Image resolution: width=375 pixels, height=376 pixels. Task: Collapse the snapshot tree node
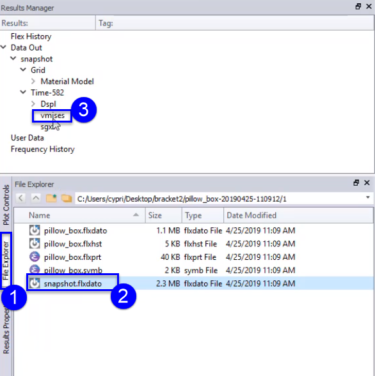tap(13, 59)
